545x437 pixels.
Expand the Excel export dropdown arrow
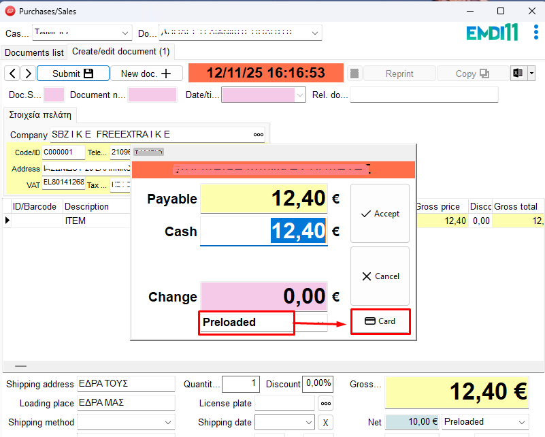point(531,74)
